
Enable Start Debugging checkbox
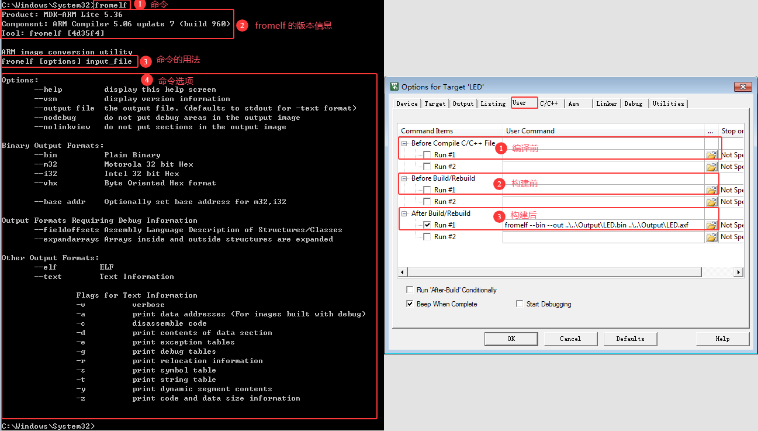coord(520,304)
